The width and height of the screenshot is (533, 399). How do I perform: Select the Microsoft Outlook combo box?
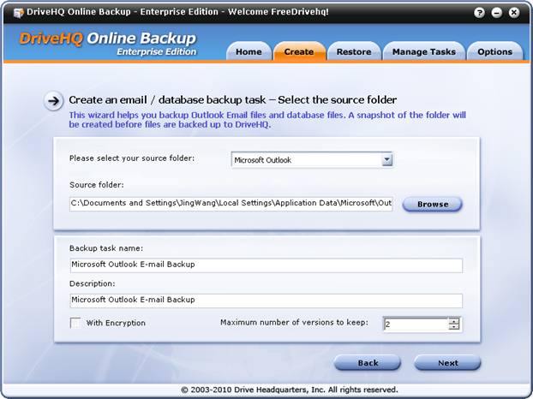click(x=306, y=159)
